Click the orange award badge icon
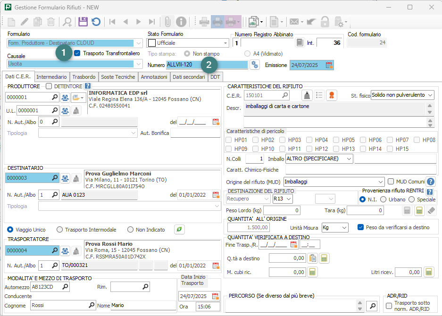 click(332, 95)
